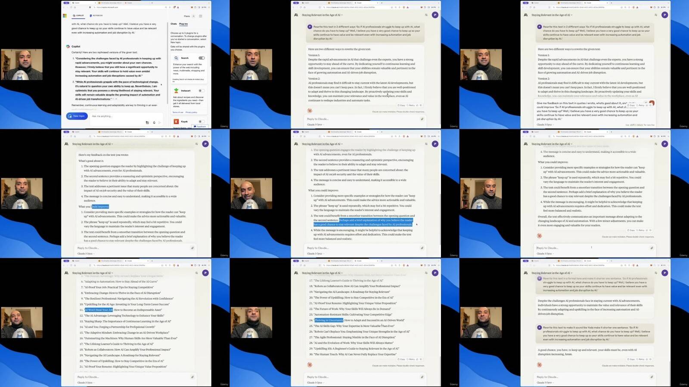Open Claude 3 Opus selector in the Version 1/Version 2 frame with empty reply box
Screen dimensions: 689x387
click(x=315, y=124)
